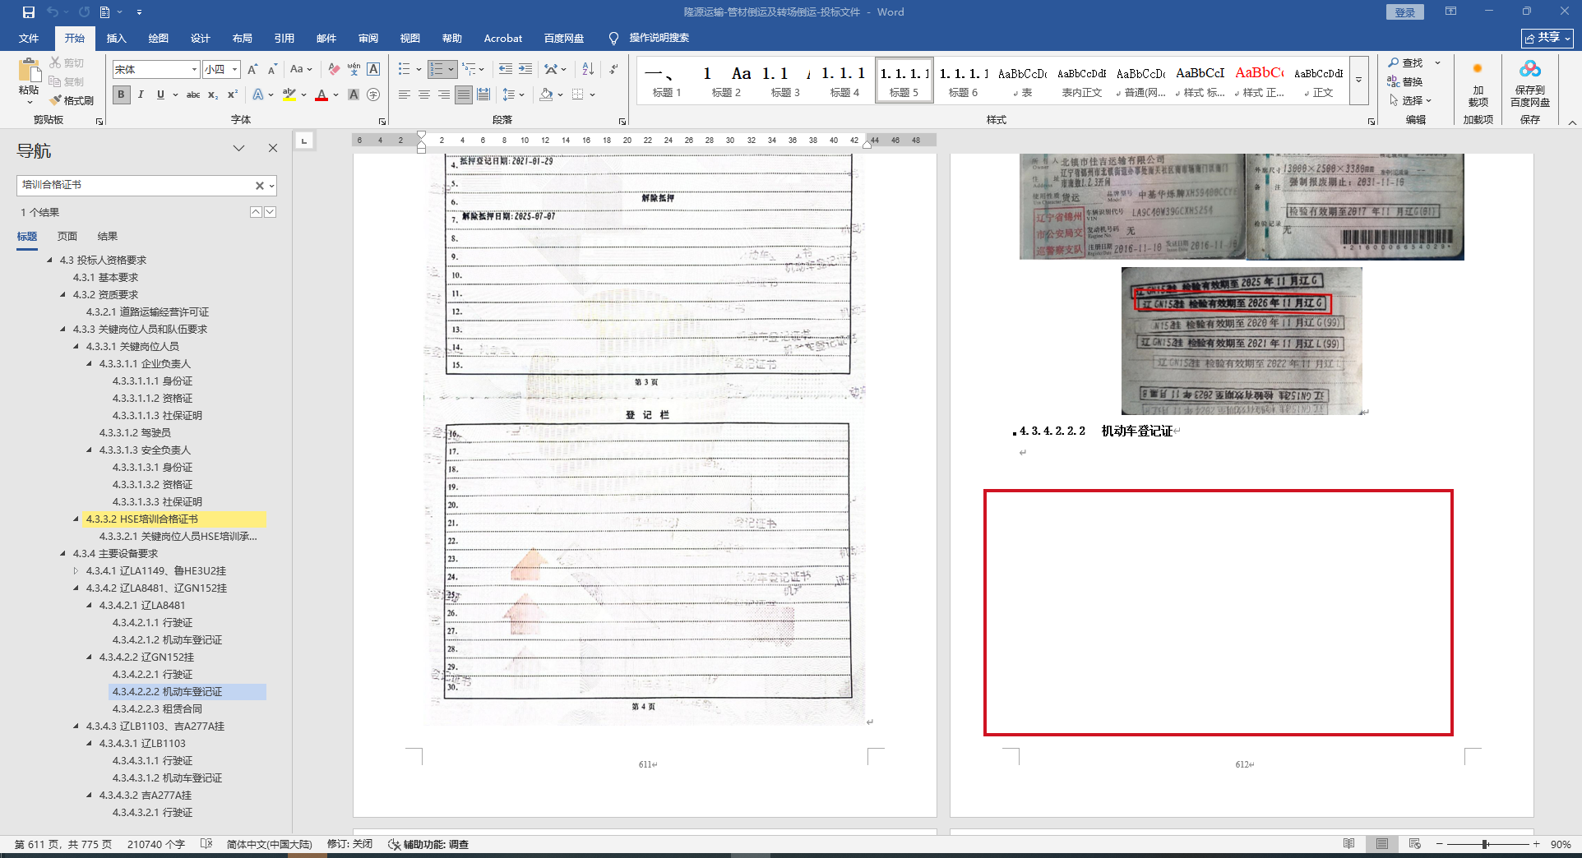The height and width of the screenshot is (858, 1582).
Task: Open the 替换 replace tool
Action: 1405,81
